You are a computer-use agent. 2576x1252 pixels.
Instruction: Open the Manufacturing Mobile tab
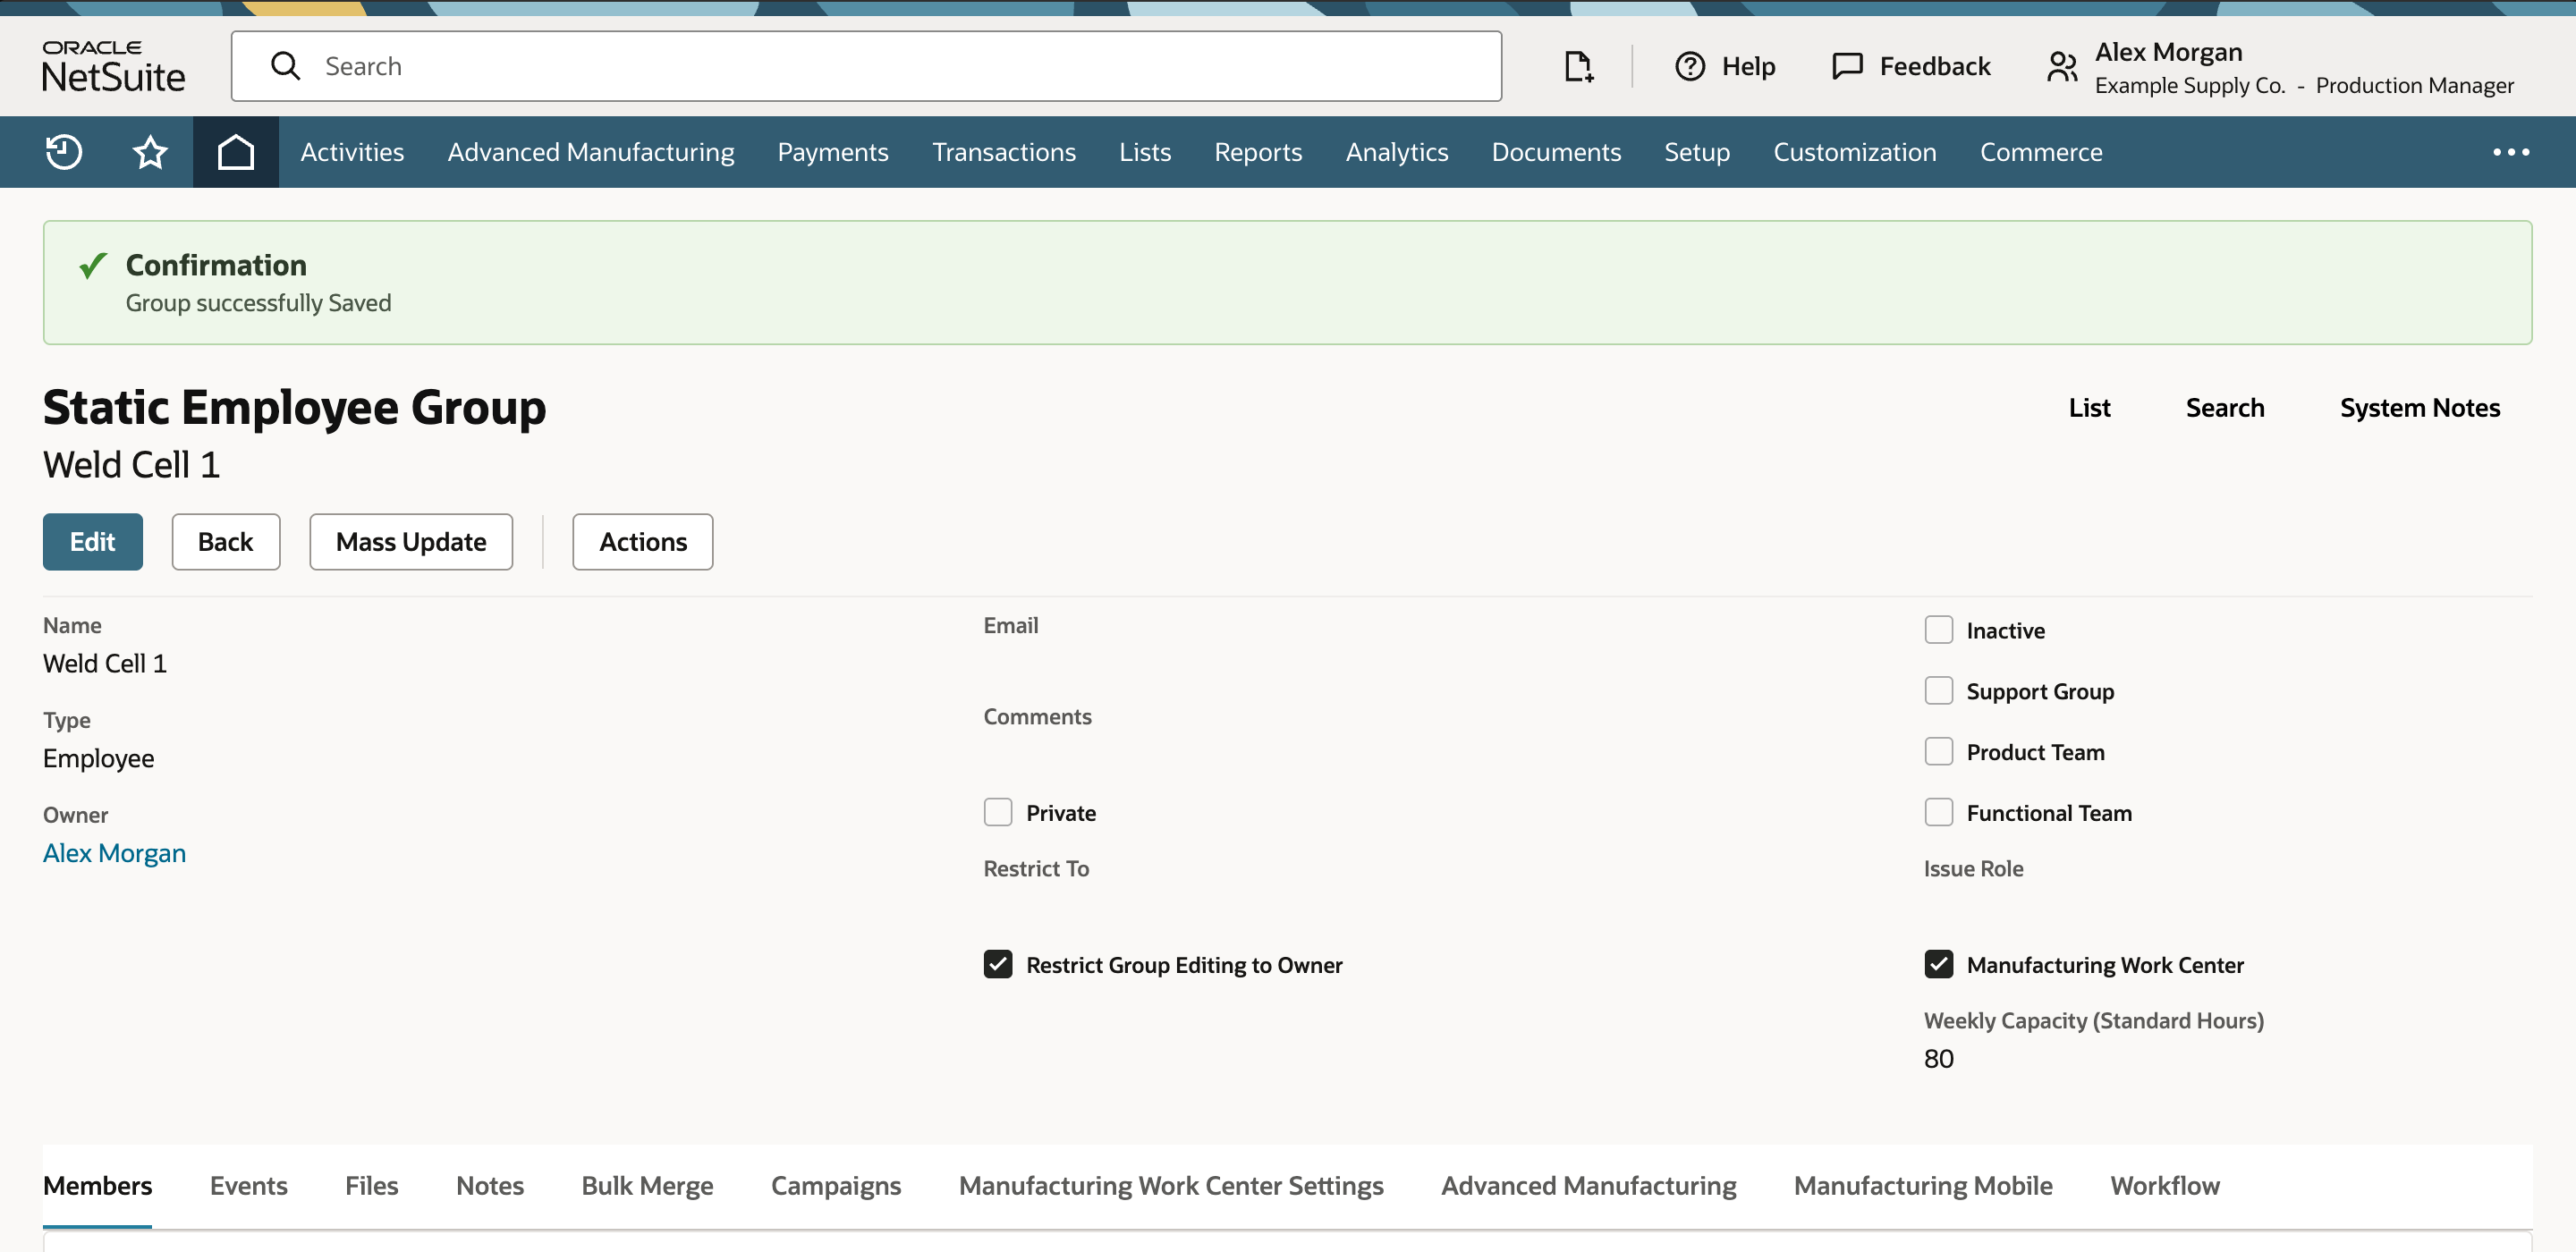coord(1923,1186)
